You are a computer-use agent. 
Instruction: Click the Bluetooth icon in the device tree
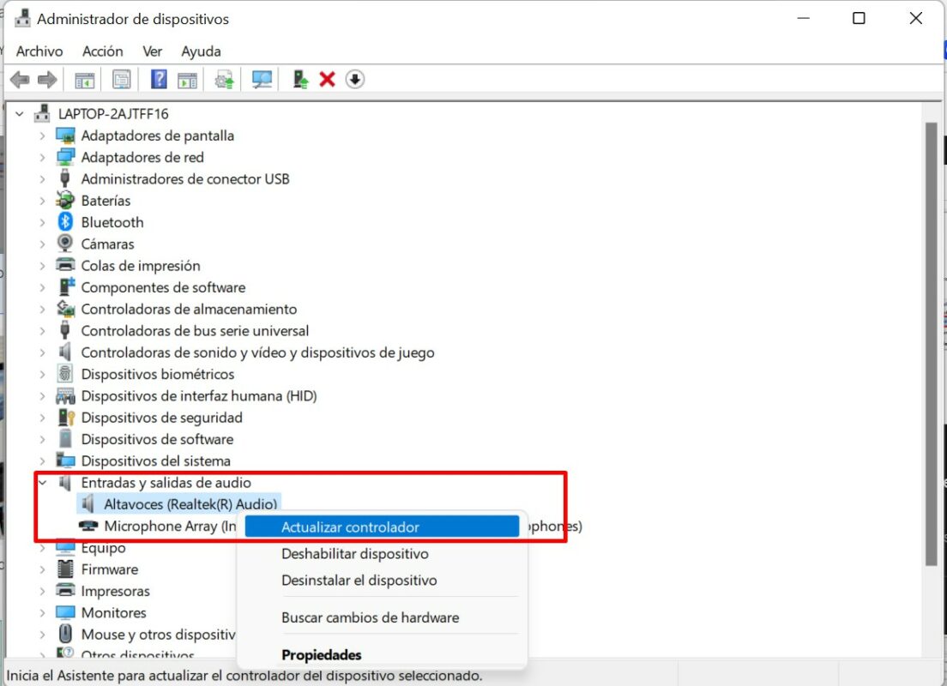(x=65, y=222)
